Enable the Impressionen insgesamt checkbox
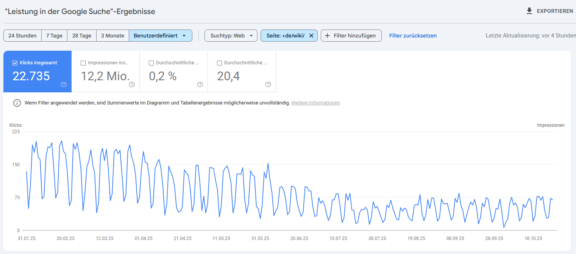576x254 pixels. (x=84, y=63)
